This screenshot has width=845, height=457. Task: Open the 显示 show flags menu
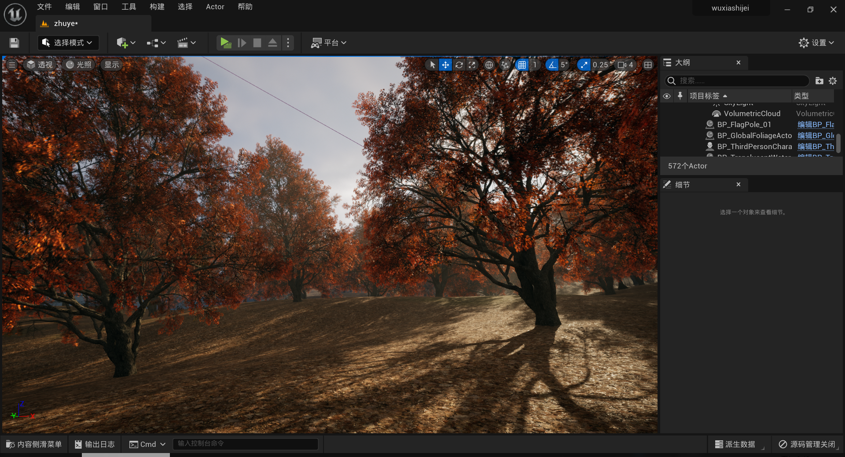pos(112,65)
